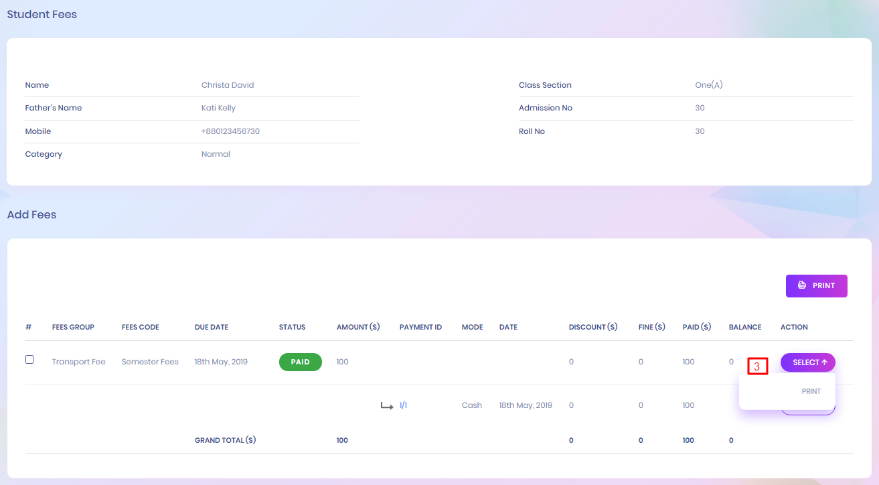Click the Fees Group column header
879x485 pixels.
click(73, 327)
